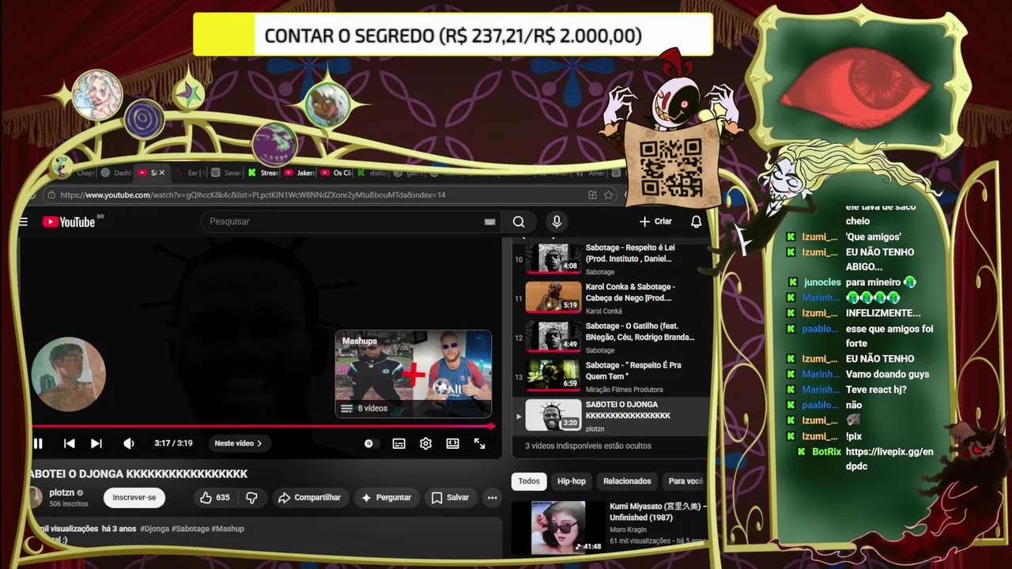
Task: Open Kumi Miyasato Unfinished (1987) recommended video
Action: [x=610, y=527]
